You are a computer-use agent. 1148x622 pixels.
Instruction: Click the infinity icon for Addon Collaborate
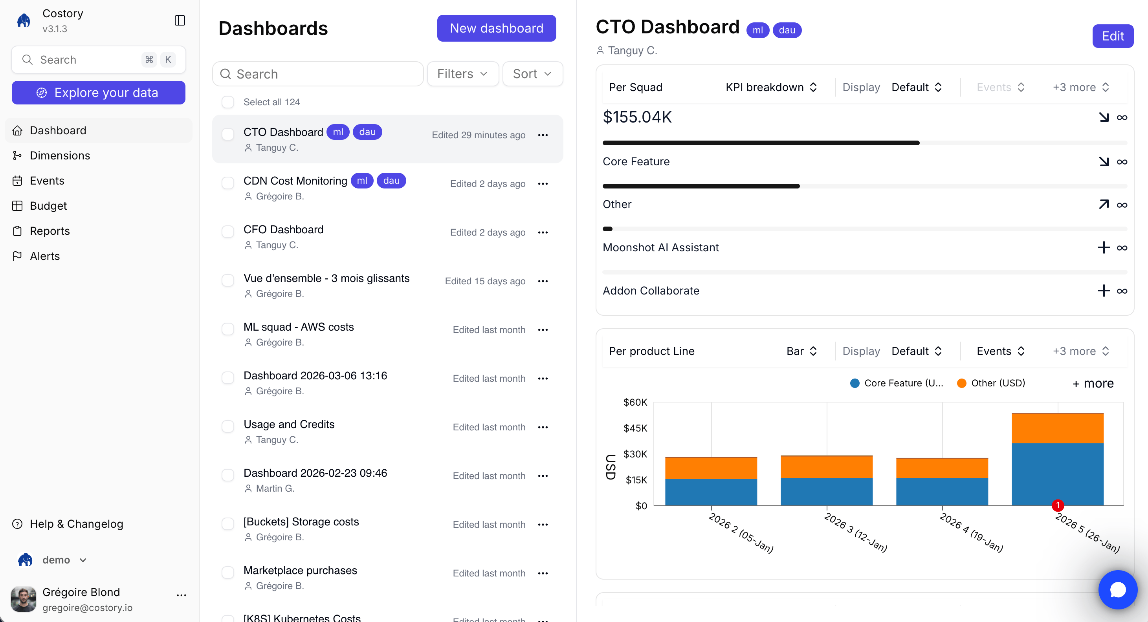coord(1122,291)
